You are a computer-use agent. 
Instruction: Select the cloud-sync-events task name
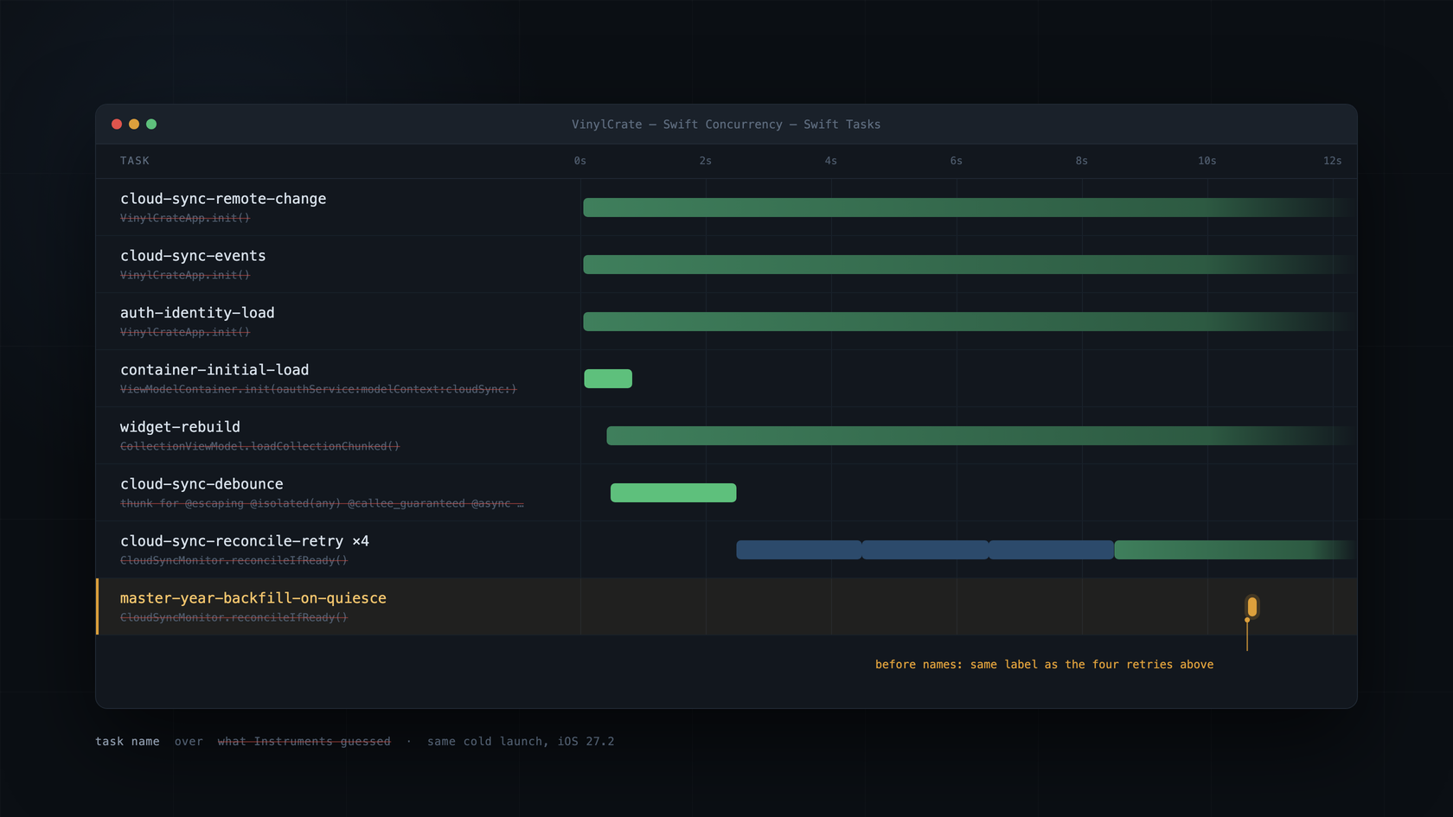click(193, 256)
